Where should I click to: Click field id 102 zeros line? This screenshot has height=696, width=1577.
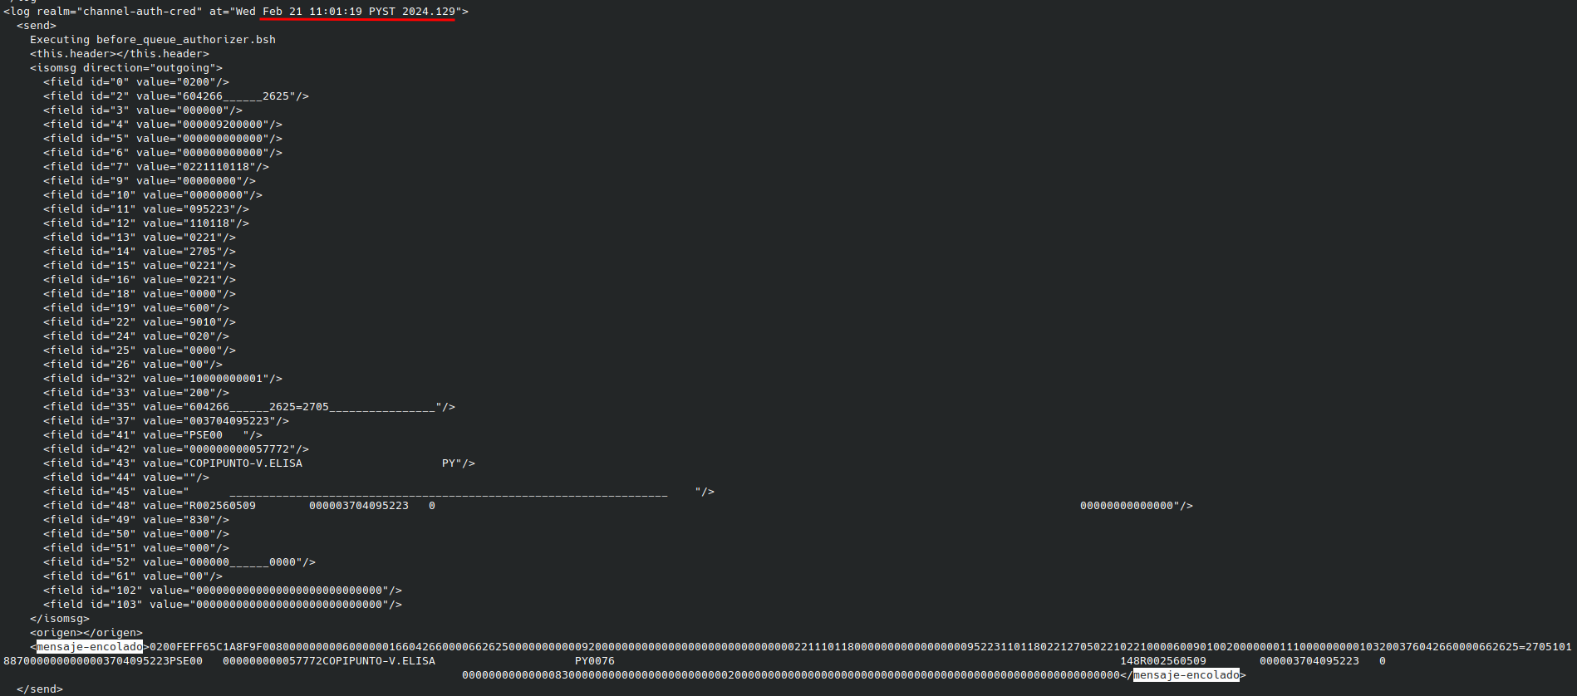click(x=223, y=591)
